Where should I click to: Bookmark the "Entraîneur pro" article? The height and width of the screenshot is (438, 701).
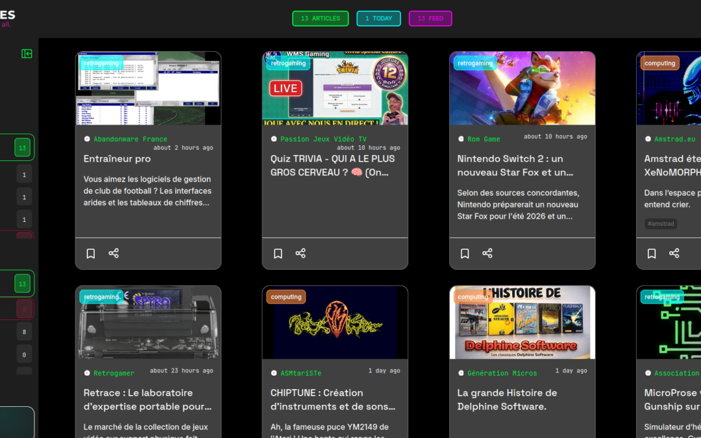click(90, 253)
